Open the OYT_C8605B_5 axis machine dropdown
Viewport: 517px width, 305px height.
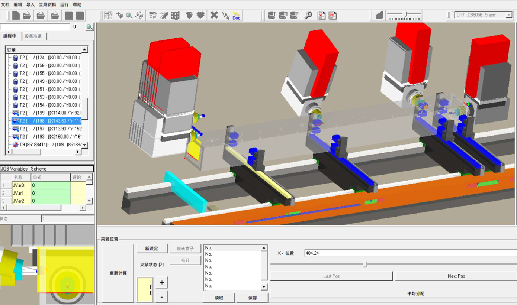click(x=509, y=15)
